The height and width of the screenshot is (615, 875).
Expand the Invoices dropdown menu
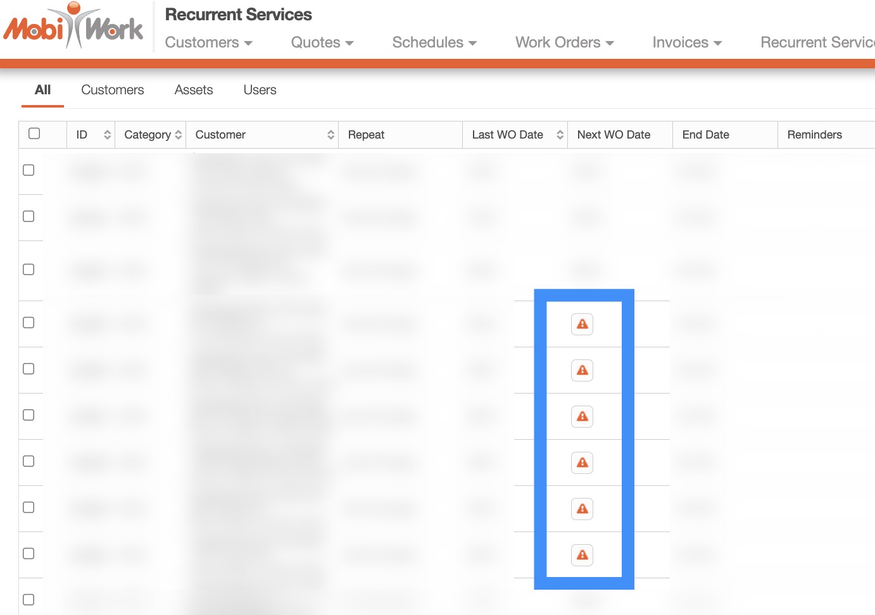(687, 42)
